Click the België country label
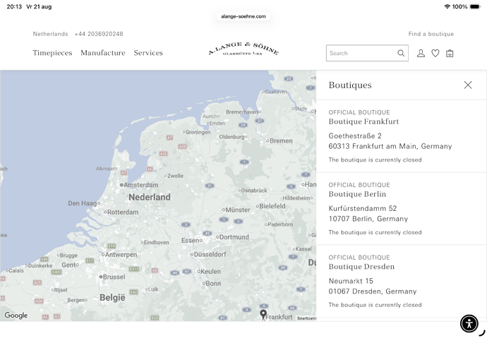 tap(112, 298)
